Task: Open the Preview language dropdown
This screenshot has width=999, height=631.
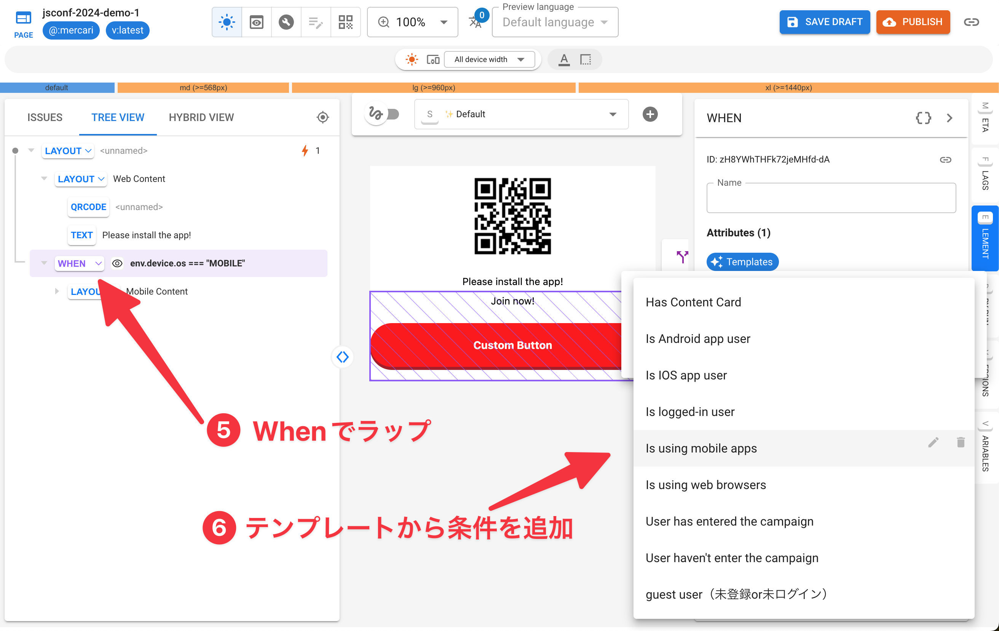Action: coord(555,22)
